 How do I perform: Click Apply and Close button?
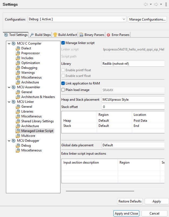(126, 213)
